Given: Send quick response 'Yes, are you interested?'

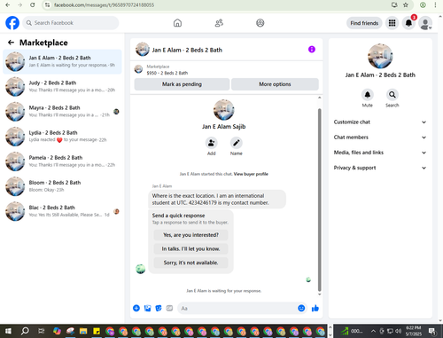Looking at the screenshot, I should click(x=190, y=235).
